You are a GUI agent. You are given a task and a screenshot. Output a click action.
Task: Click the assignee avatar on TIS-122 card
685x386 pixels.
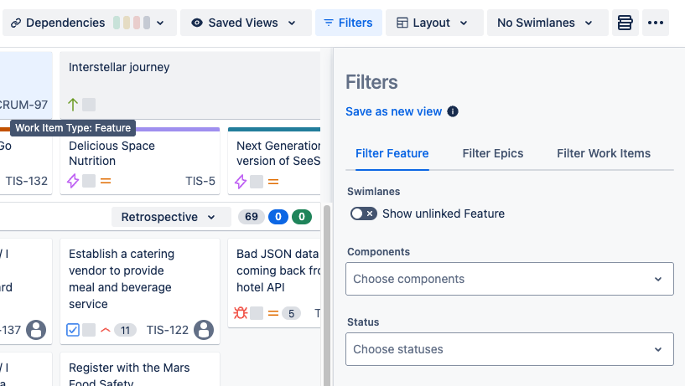pyautogui.click(x=204, y=330)
